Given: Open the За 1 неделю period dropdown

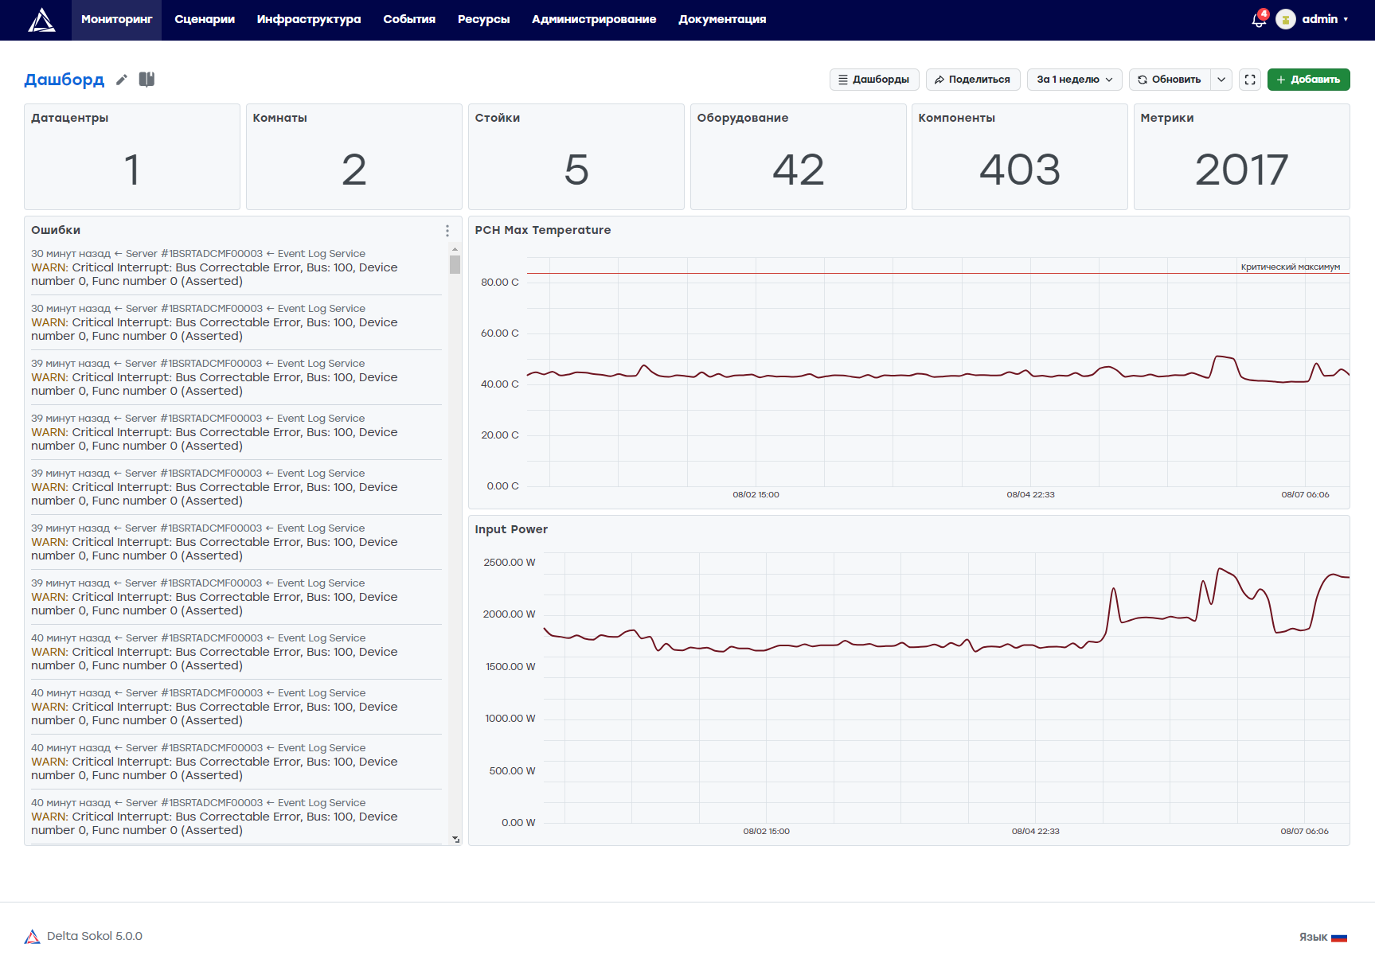Looking at the screenshot, I should point(1075,80).
